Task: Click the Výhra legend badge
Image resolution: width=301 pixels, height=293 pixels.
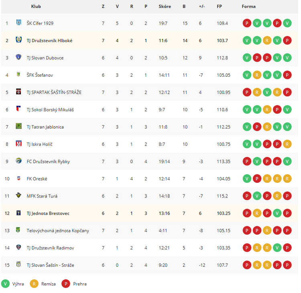Action: point(5,284)
